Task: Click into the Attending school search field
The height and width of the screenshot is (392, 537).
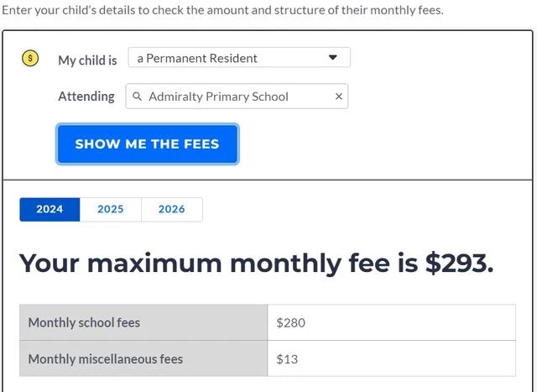Action: click(x=237, y=97)
